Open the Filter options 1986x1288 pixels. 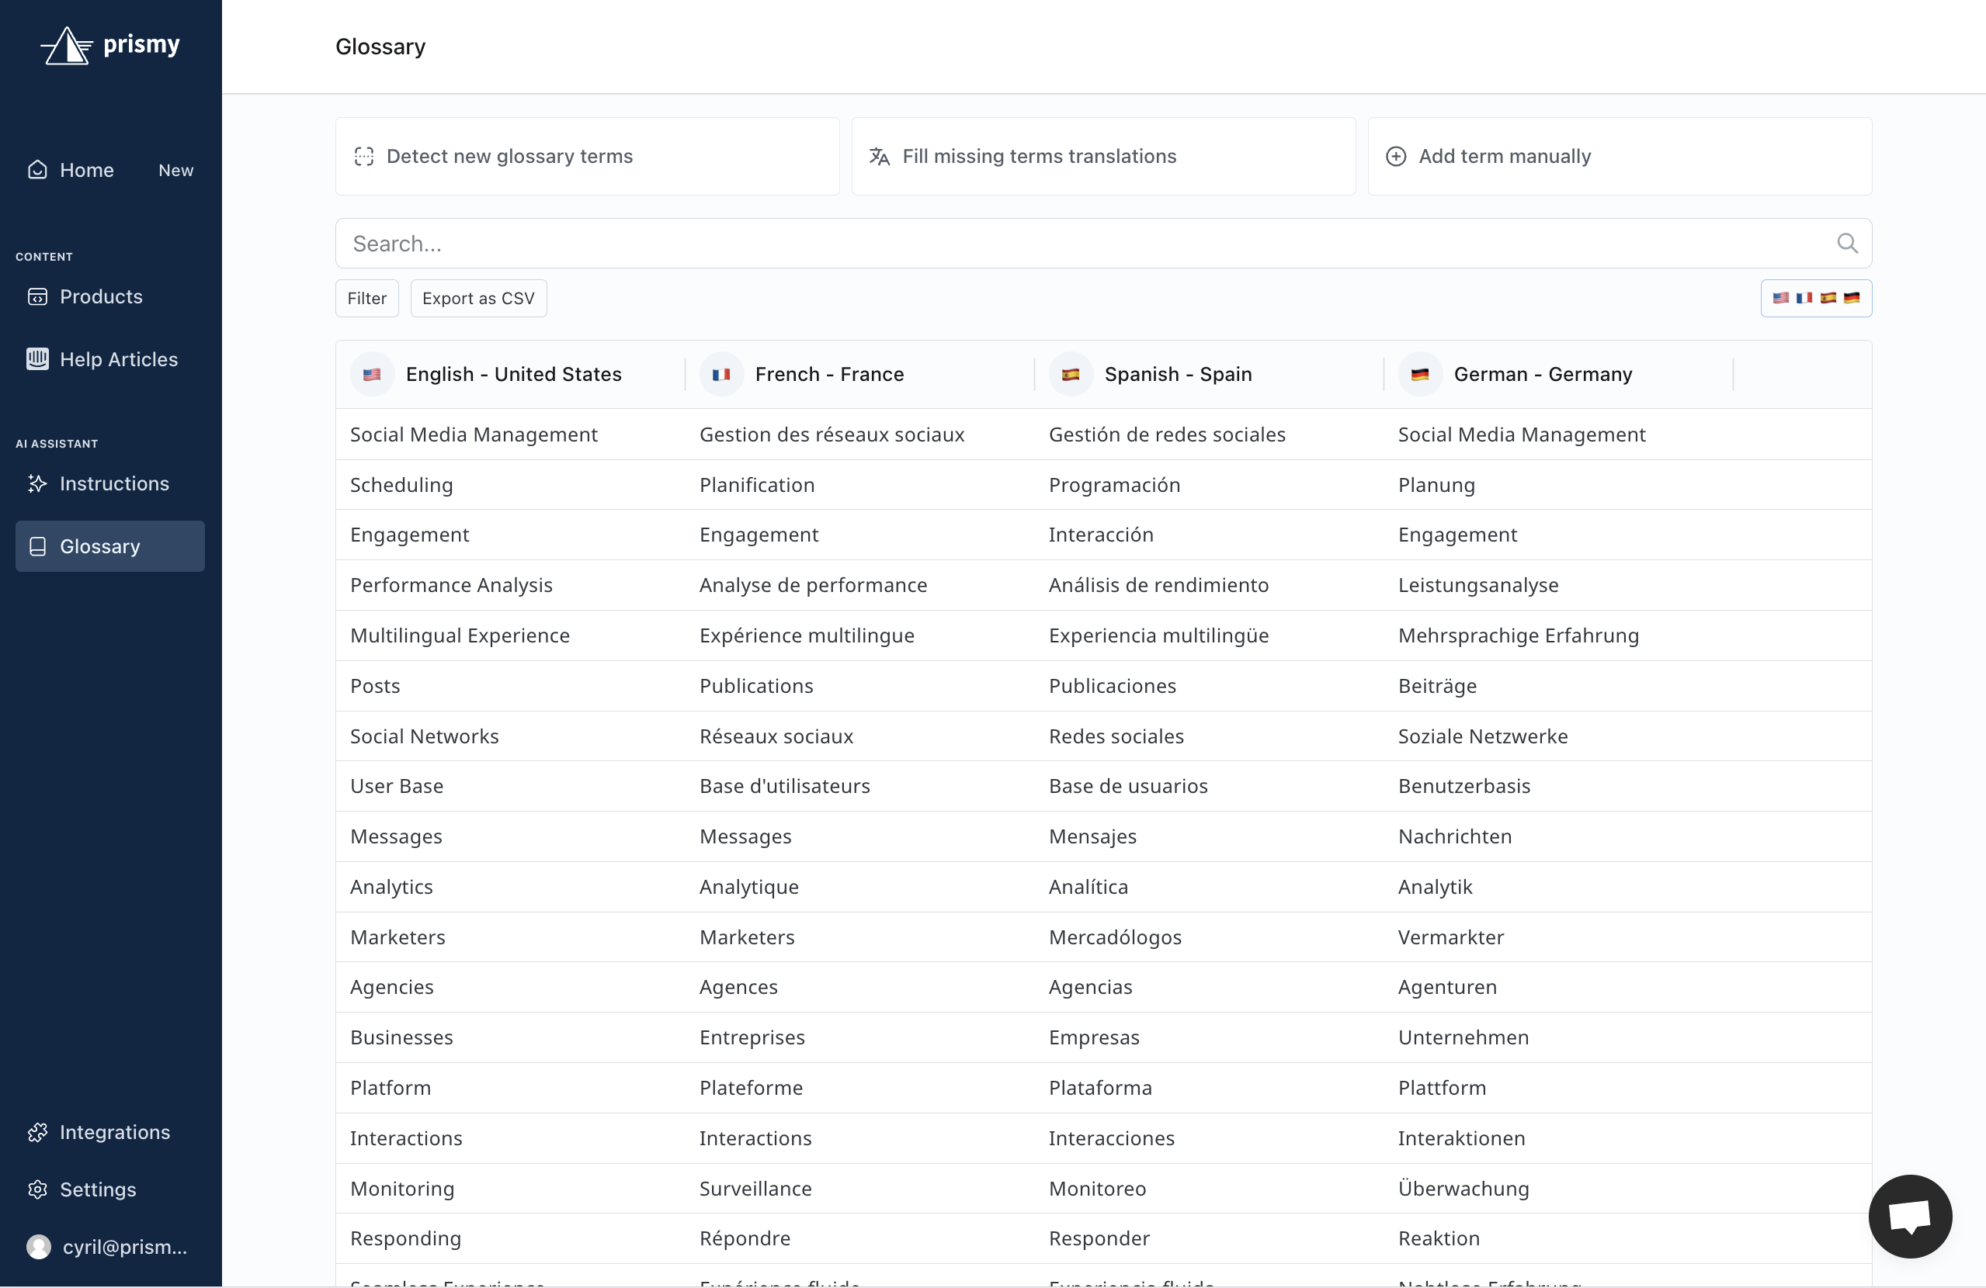tap(366, 298)
